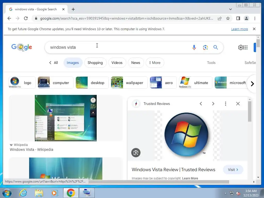The image size is (264, 198).
Task: Filter images by the wallpaper chip
Action: [x=129, y=82]
